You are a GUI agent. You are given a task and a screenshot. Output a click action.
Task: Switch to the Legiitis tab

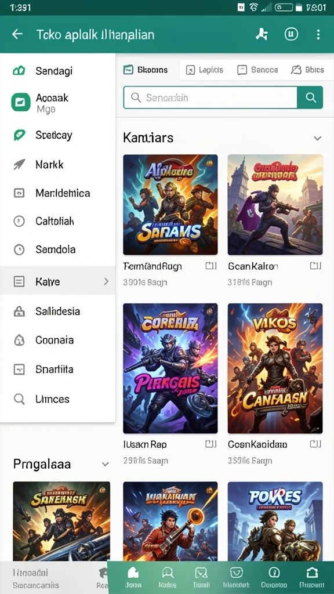pyautogui.click(x=205, y=70)
